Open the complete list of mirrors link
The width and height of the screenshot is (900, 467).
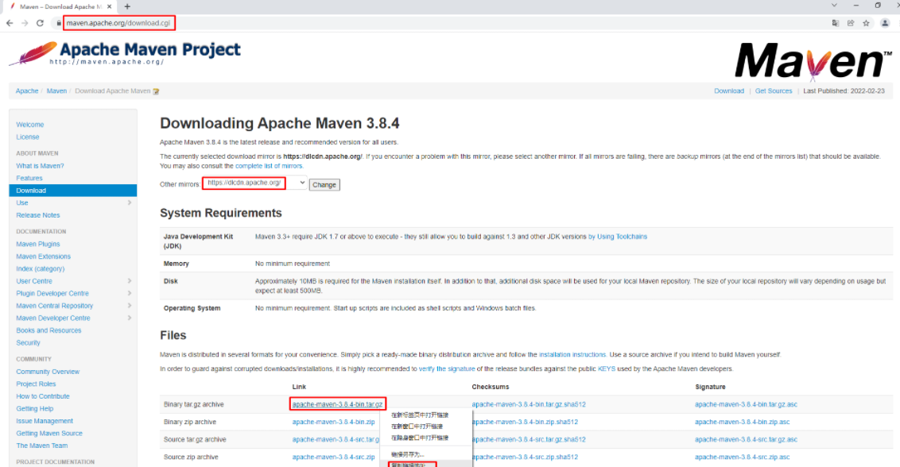pyautogui.click(x=269, y=166)
